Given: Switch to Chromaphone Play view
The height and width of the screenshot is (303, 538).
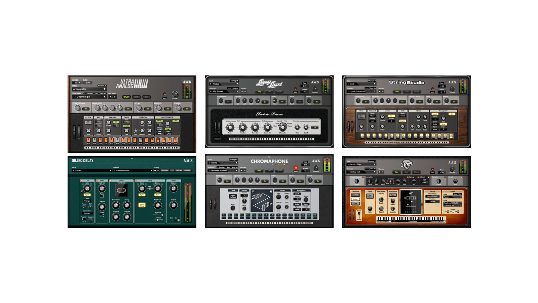Looking at the screenshot, I should click(x=259, y=171).
